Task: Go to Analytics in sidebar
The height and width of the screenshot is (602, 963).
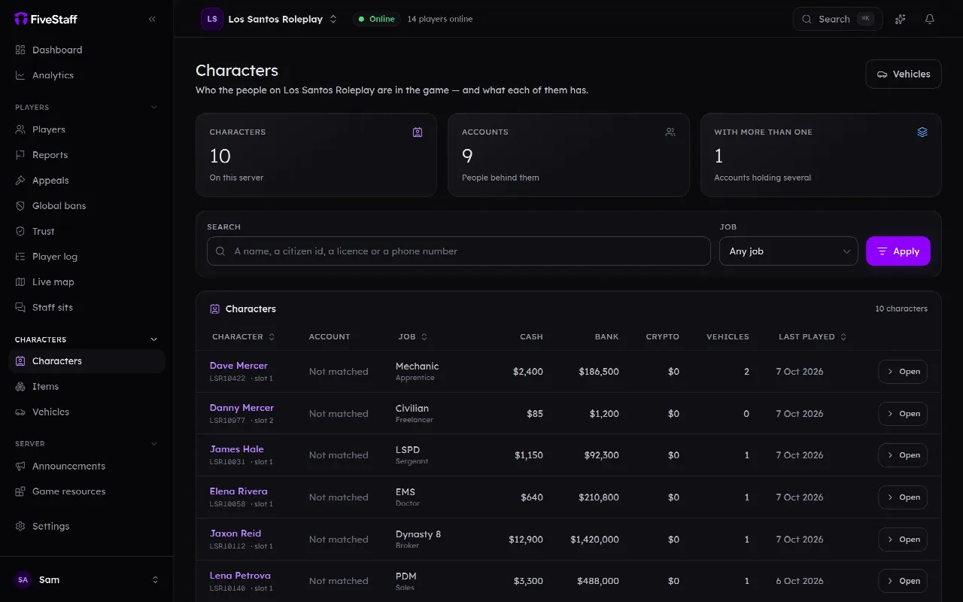Action: click(87, 75)
